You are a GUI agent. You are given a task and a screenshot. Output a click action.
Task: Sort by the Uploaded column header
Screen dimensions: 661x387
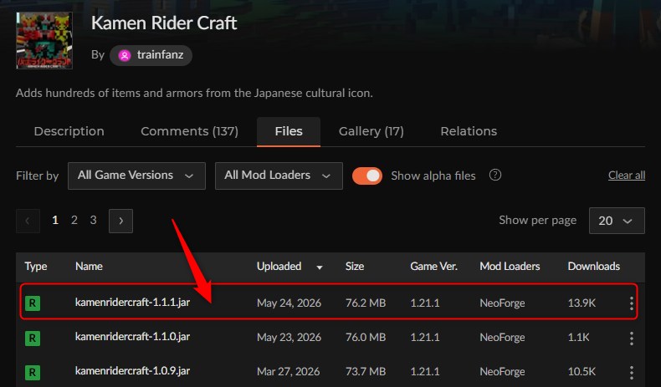(279, 266)
